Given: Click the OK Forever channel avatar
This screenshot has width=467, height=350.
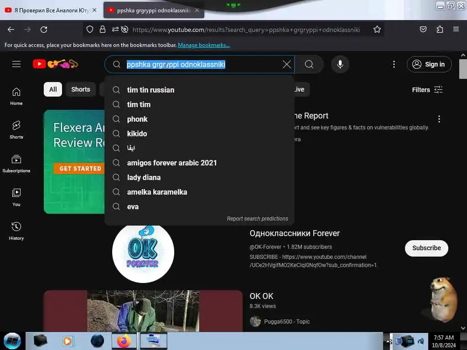Looking at the screenshot, I should click(143, 252).
